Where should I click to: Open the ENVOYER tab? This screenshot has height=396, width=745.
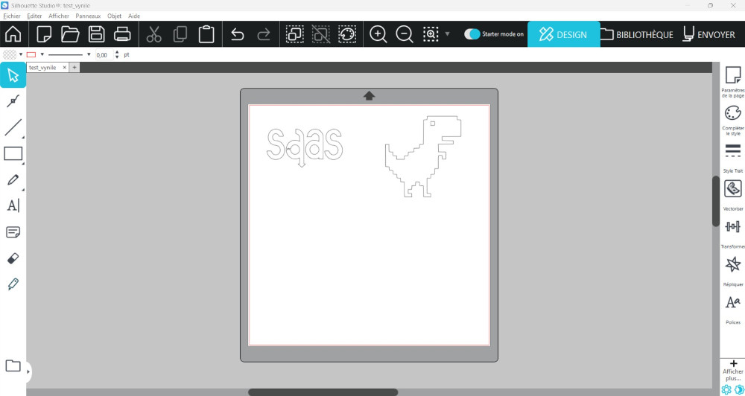click(709, 34)
